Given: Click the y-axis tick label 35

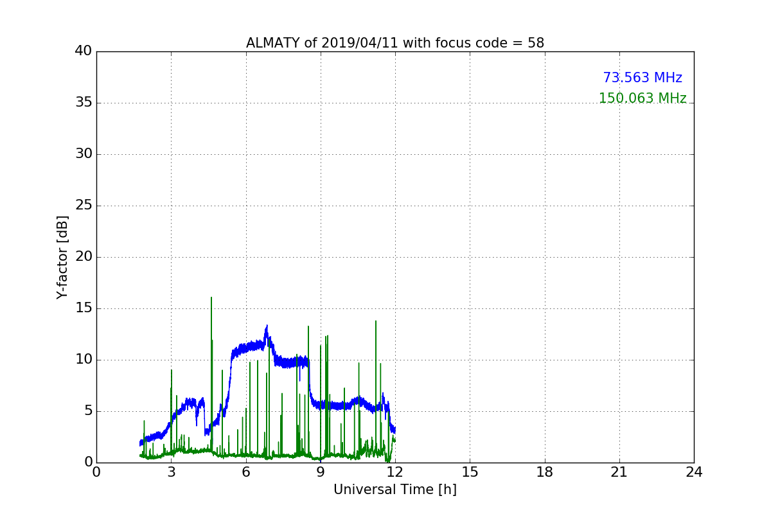Looking at the screenshot, I should coord(84,103).
